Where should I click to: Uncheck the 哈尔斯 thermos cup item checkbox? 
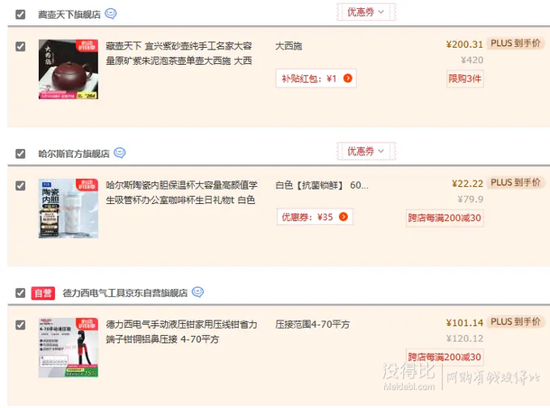(21, 185)
